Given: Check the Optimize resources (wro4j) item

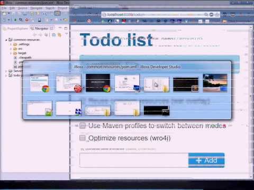Looking at the screenshot, I should coord(83,138).
